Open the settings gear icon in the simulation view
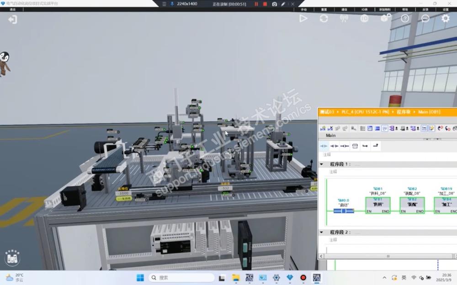This screenshot has width=457, height=285. point(445,19)
